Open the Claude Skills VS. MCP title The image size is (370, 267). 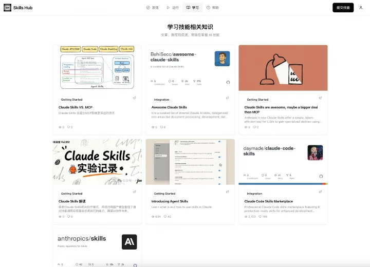[76, 107]
